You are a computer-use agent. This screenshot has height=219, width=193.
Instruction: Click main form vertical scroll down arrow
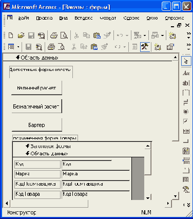pos(175,196)
